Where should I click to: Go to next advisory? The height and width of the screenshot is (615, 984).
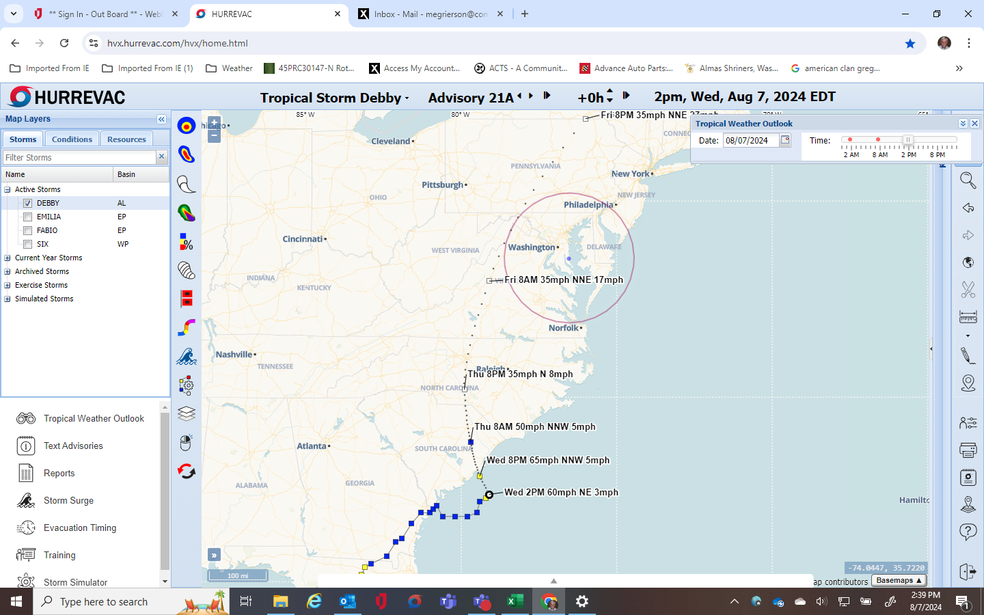click(531, 96)
